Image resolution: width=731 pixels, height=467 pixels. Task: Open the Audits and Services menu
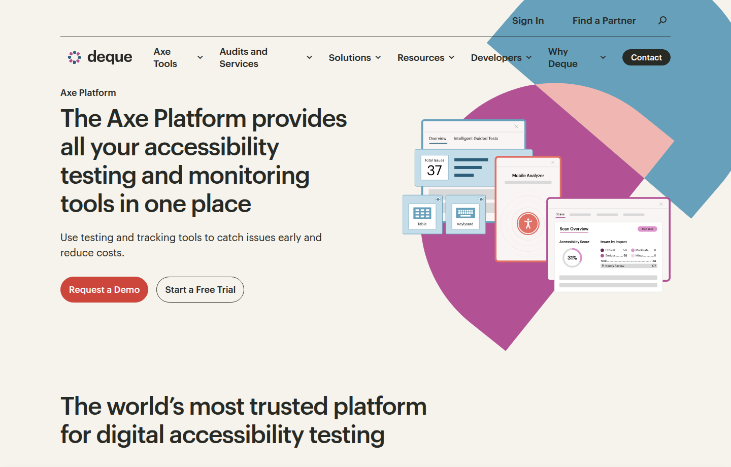tap(243, 57)
